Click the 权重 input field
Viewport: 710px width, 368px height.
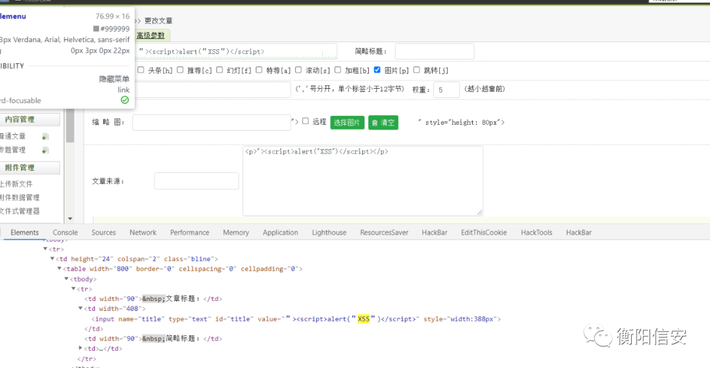click(x=446, y=89)
